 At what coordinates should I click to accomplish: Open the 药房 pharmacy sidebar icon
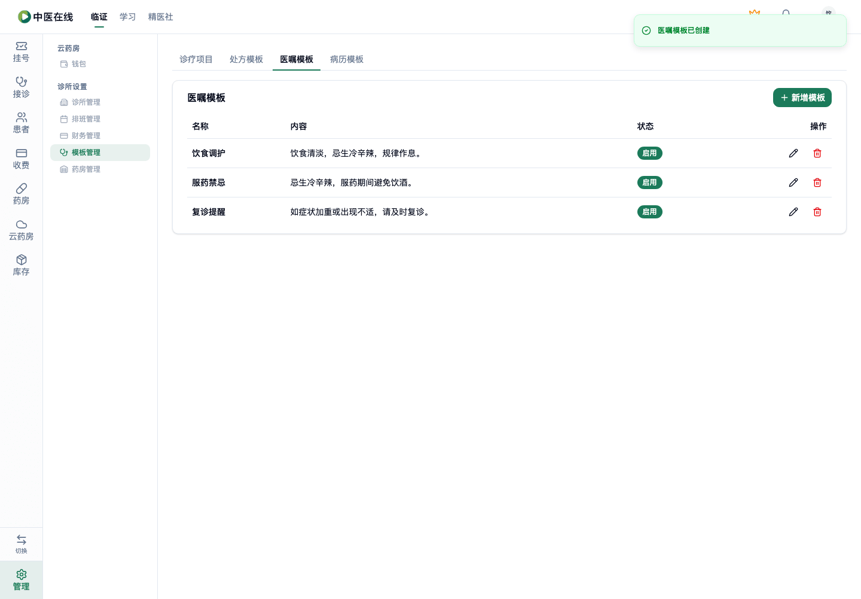tap(21, 194)
